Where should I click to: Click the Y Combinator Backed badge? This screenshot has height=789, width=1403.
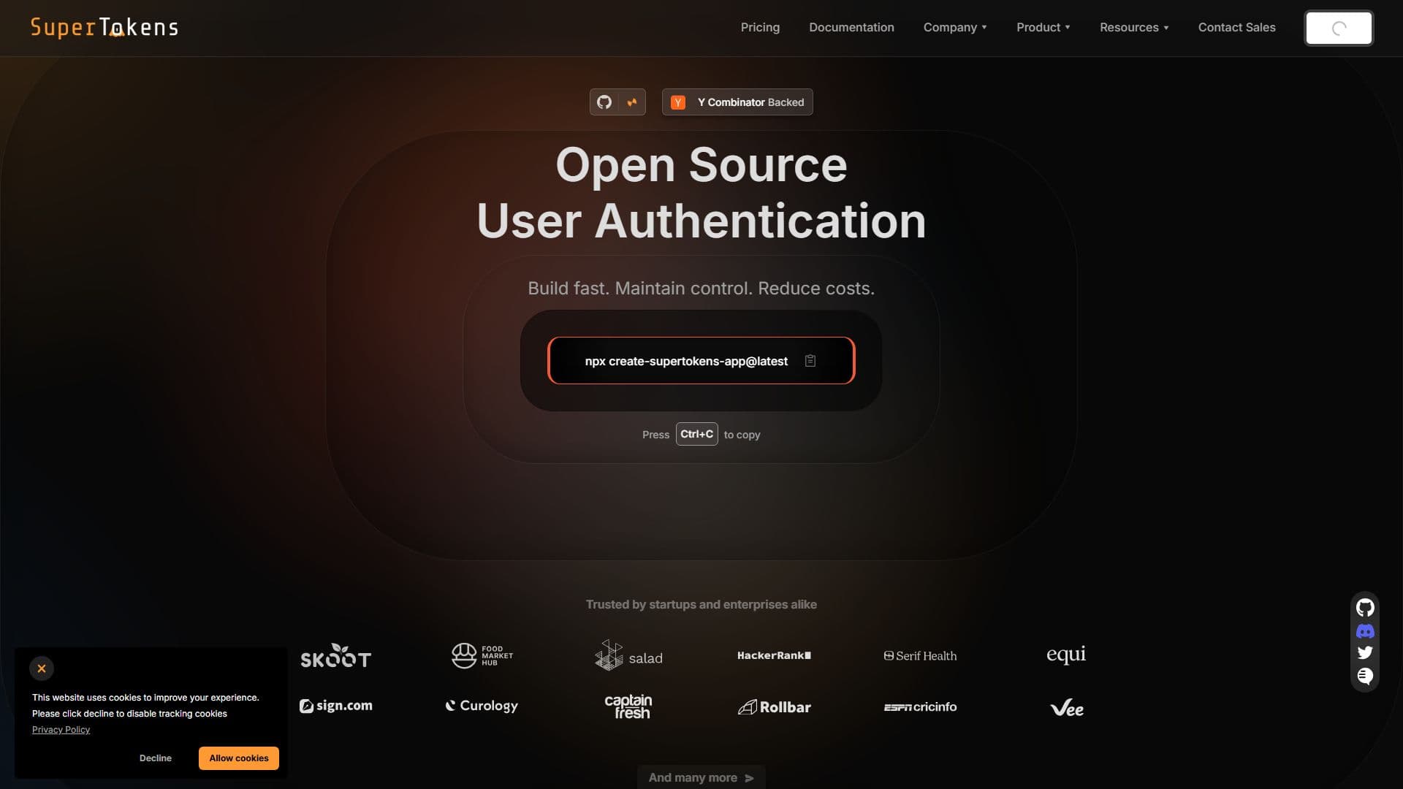[x=737, y=102]
